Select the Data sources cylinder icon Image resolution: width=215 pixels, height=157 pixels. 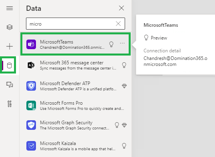tap(9, 66)
